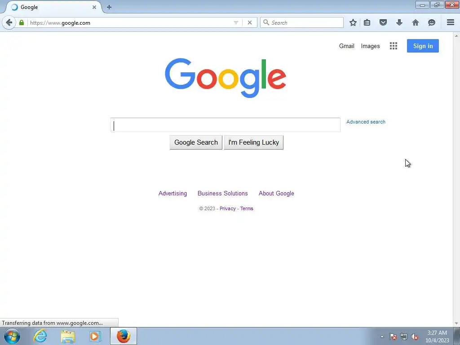The height and width of the screenshot is (345, 460).
Task: Click the page scrollbar down arrow
Action: (x=456, y=323)
